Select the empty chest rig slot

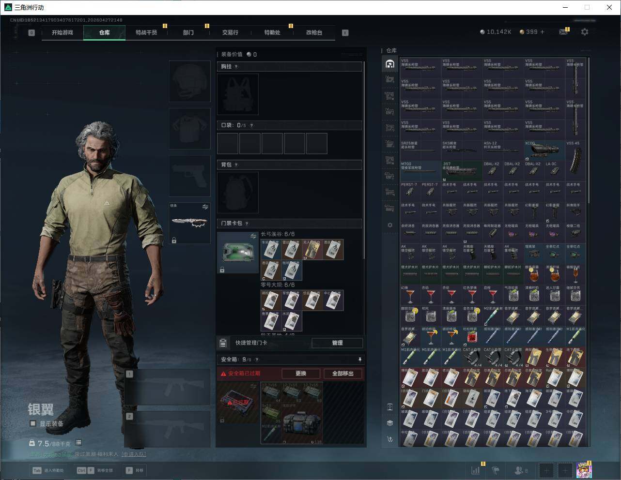point(238,94)
